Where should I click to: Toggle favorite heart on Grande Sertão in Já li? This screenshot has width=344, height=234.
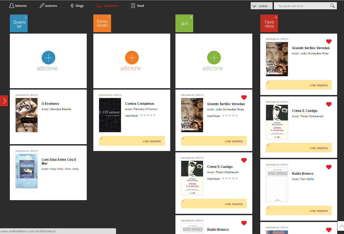click(244, 97)
